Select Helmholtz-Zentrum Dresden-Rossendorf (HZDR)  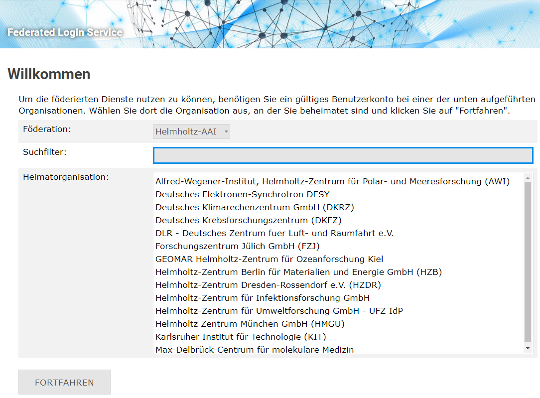coord(268,285)
